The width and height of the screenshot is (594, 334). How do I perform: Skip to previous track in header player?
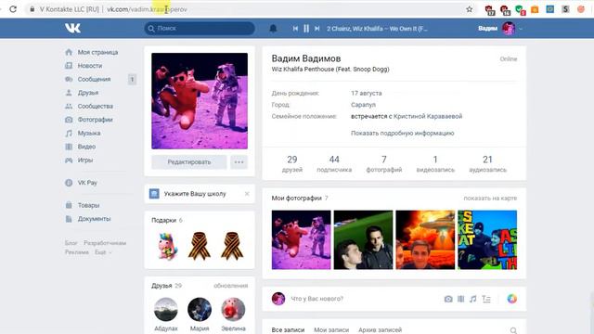click(x=295, y=29)
